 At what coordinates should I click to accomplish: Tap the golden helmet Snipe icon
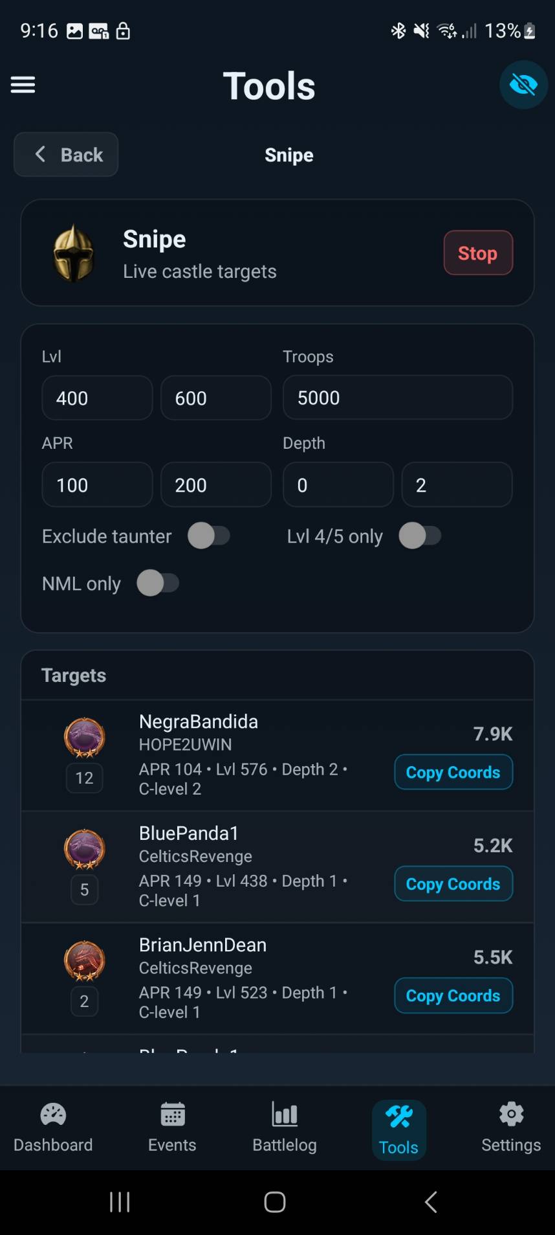click(74, 253)
